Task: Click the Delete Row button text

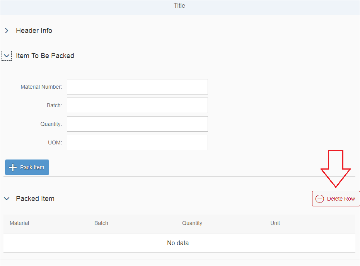Action: coord(341,199)
